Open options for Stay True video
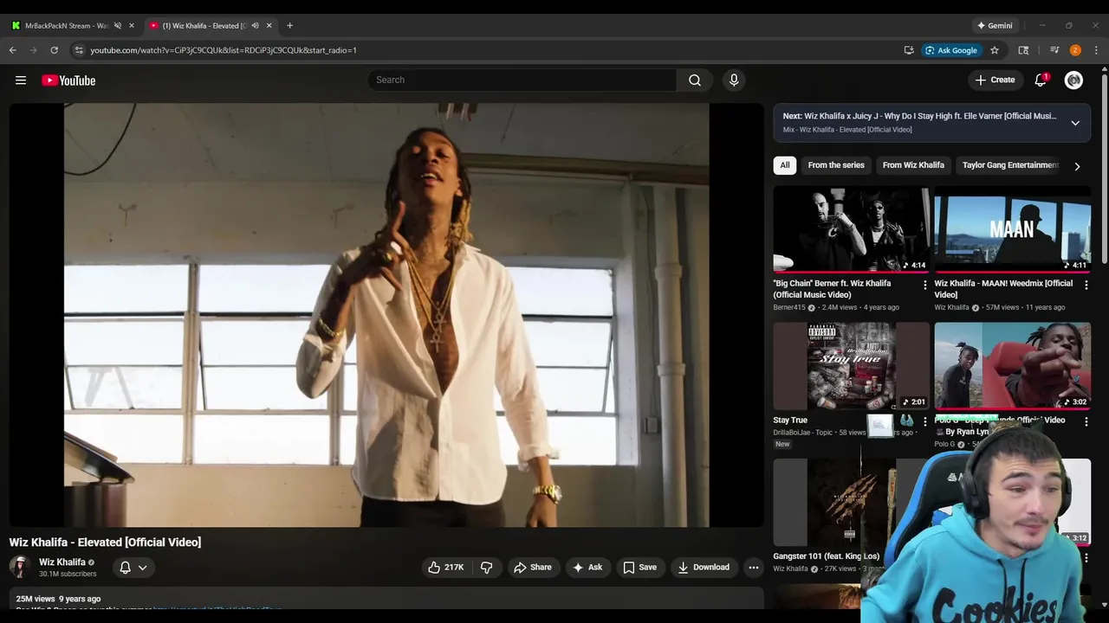The width and height of the screenshot is (1109, 623). tap(924, 421)
